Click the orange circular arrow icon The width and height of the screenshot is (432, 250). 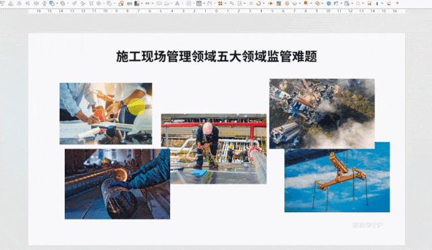coord(259,3)
